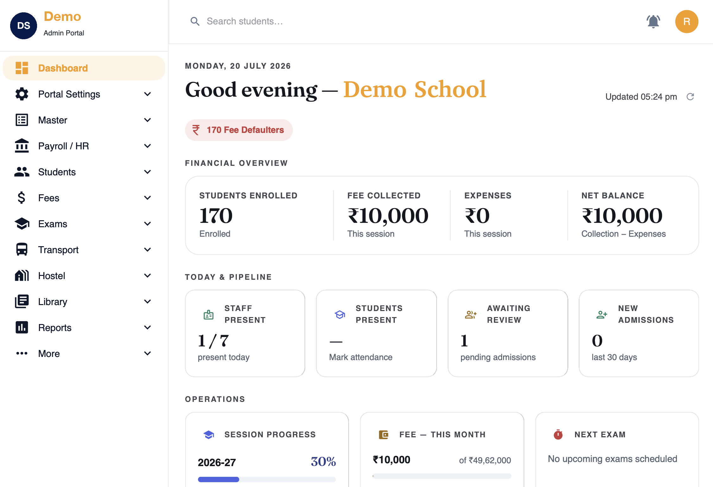Screen dimensions: 713x487
Task: Click the Session Progress 30% bar
Action: [267, 479]
